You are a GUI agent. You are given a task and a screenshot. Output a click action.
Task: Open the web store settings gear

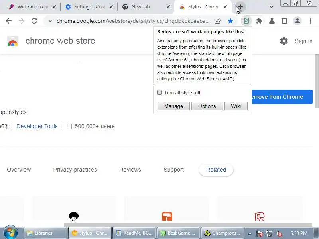(x=284, y=41)
